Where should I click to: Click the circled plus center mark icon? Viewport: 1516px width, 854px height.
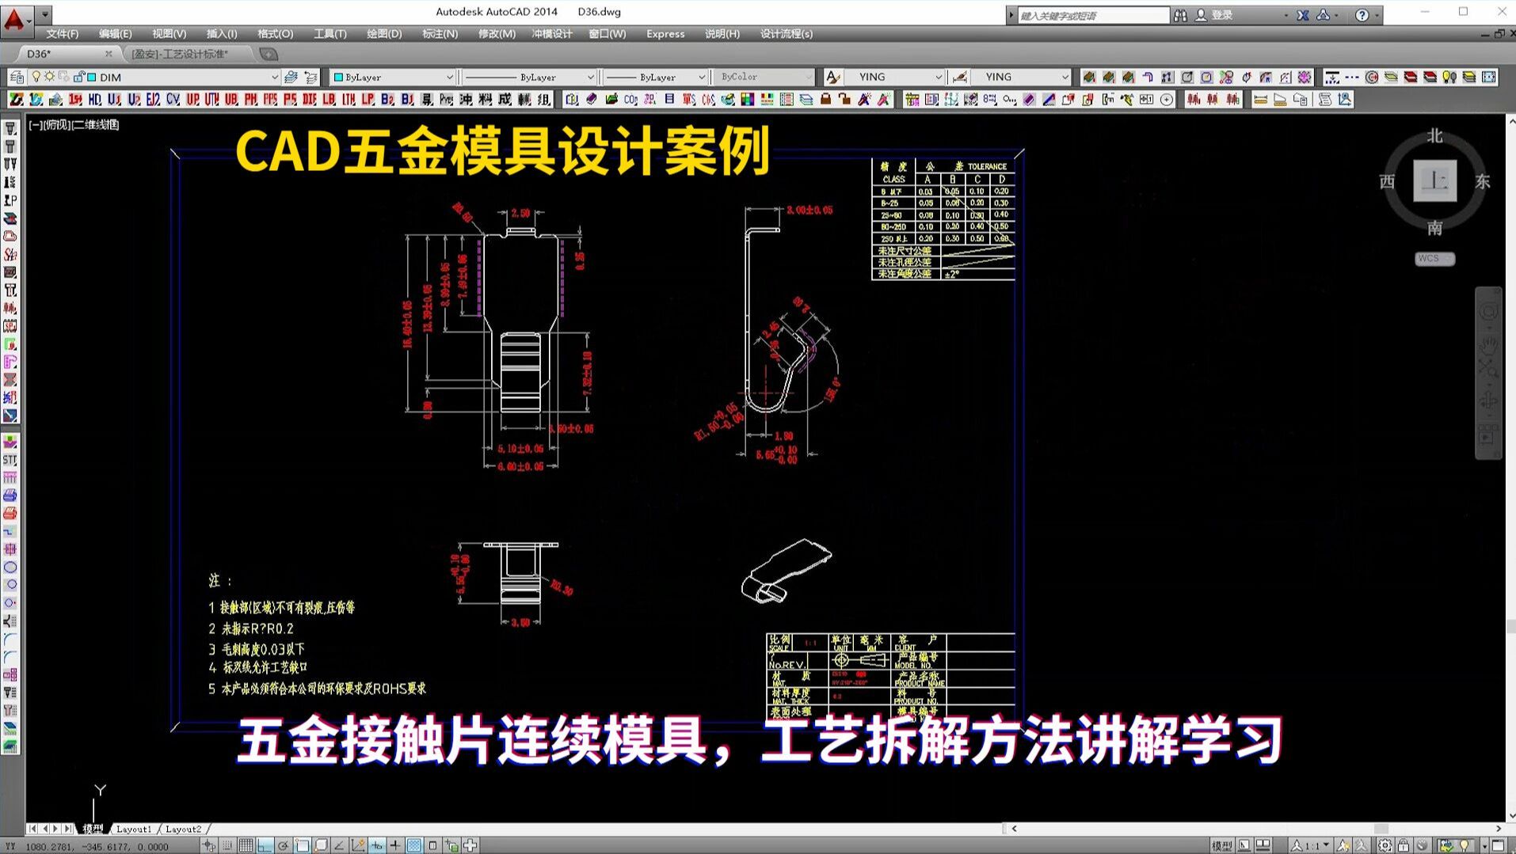click(1166, 100)
